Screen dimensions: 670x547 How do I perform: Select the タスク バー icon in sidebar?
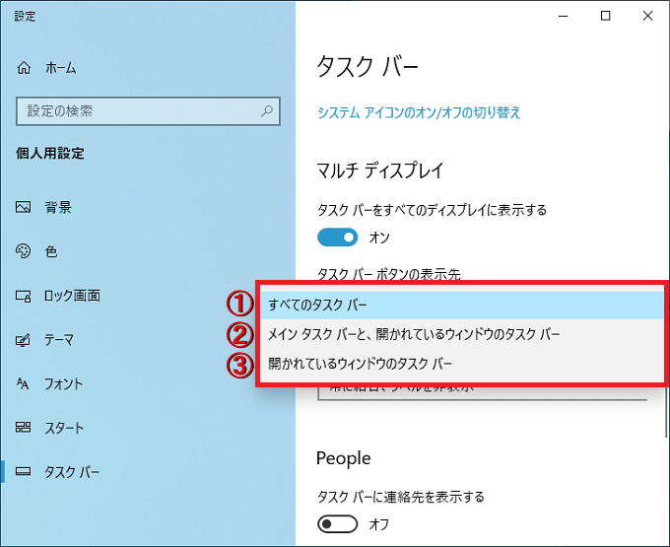pyautogui.click(x=23, y=471)
